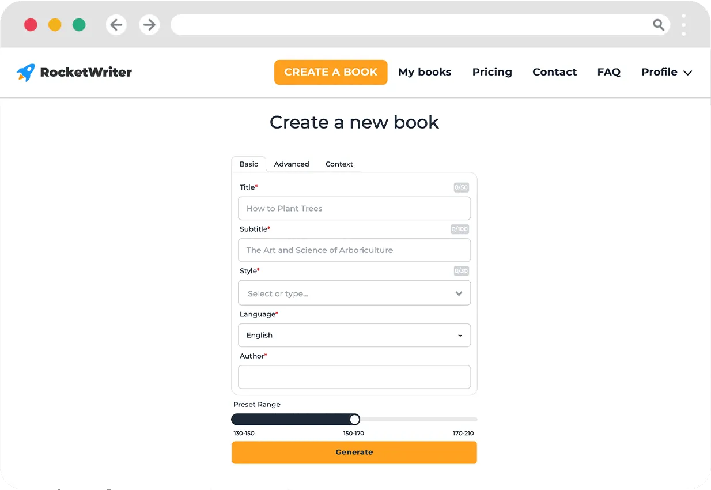The width and height of the screenshot is (711, 490).
Task: Expand the Profile dropdown menu
Action: point(666,72)
